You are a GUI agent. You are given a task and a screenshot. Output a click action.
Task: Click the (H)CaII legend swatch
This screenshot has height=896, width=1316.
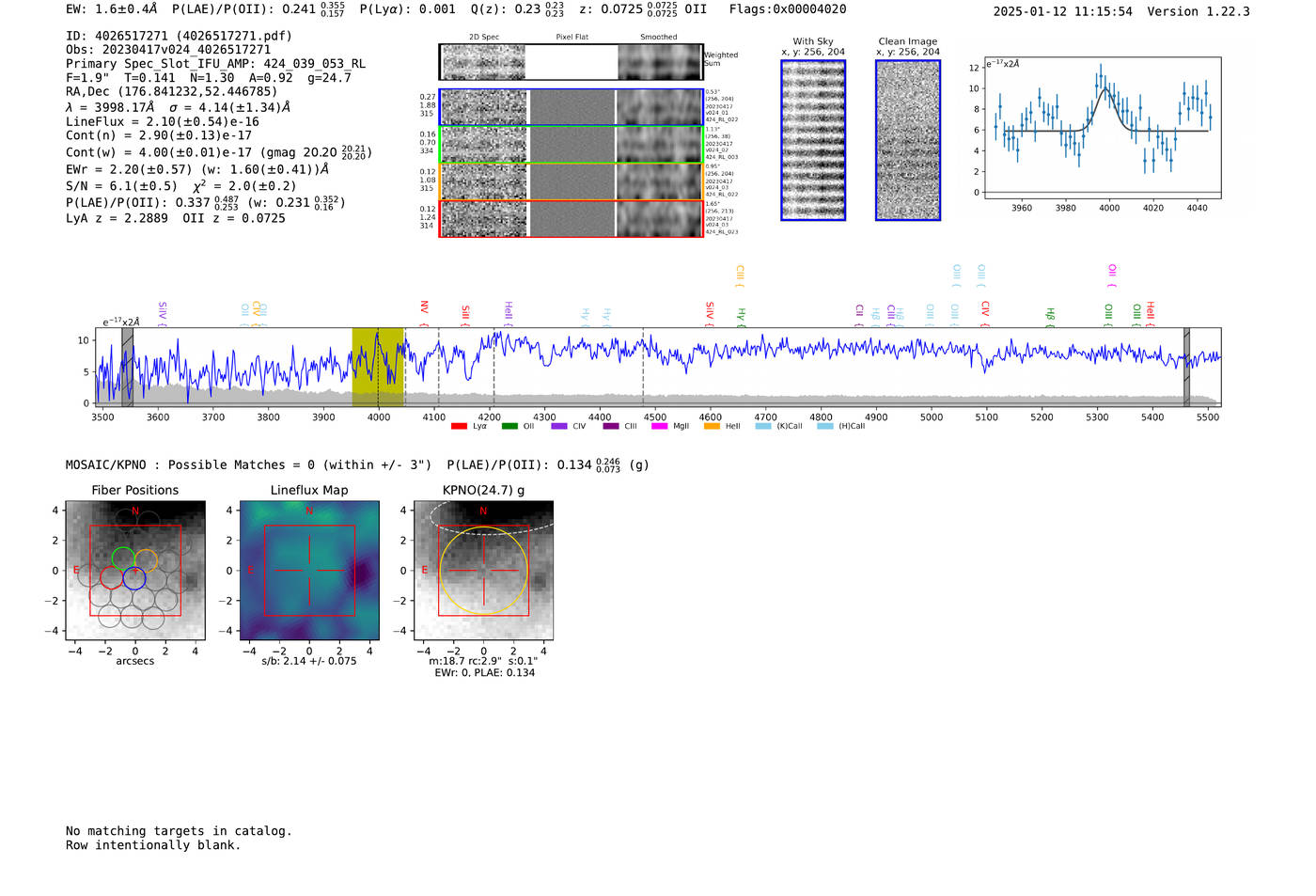tap(825, 426)
